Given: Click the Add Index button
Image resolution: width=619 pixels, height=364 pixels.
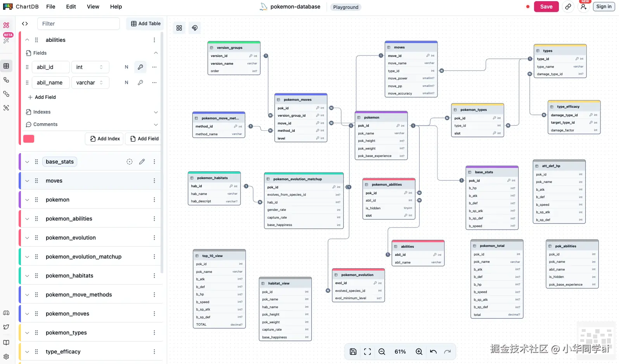Looking at the screenshot, I should pyautogui.click(x=104, y=139).
